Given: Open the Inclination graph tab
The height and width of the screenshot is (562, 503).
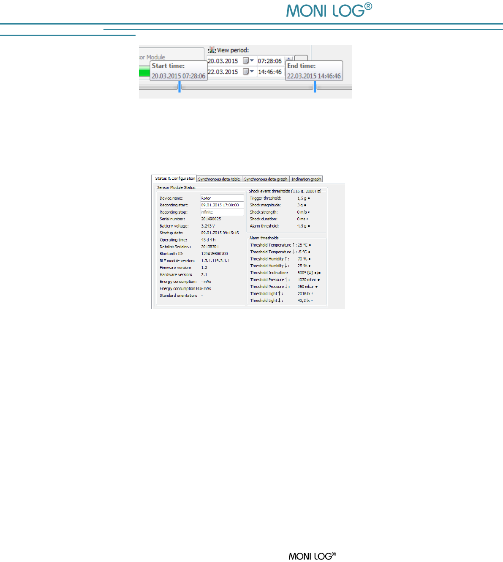Looking at the screenshot, I should [306, 179].
